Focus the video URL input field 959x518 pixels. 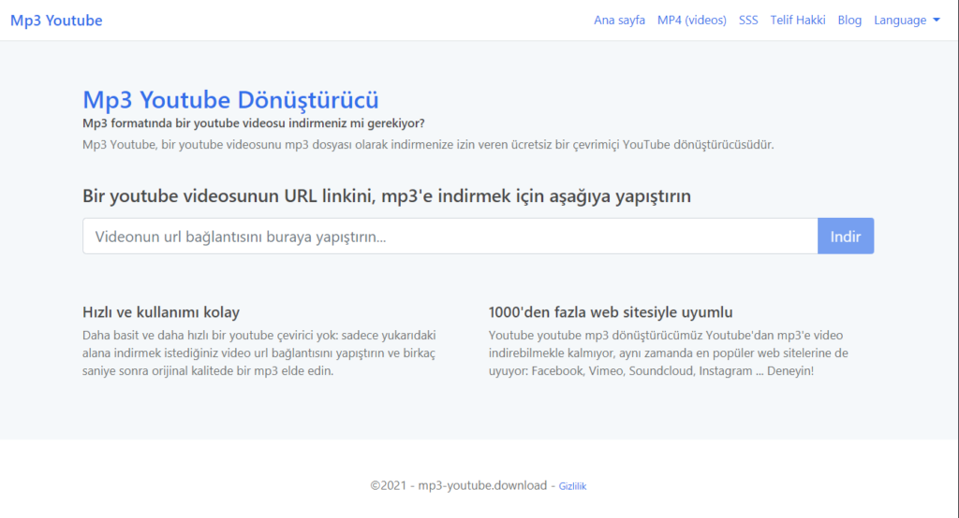(x=450, y=237)
